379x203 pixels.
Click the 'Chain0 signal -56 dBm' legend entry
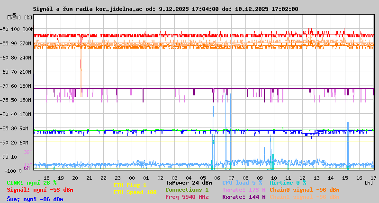tap(305, 190)
